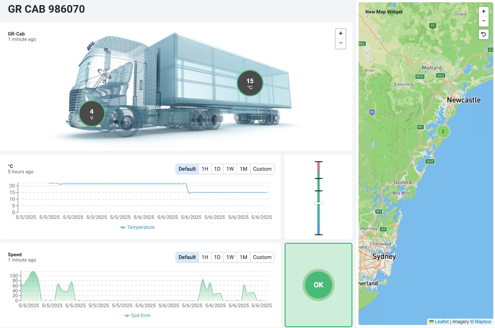
Task: Select 1D range on the Speed chart
Action: click(x=217, y=257)
